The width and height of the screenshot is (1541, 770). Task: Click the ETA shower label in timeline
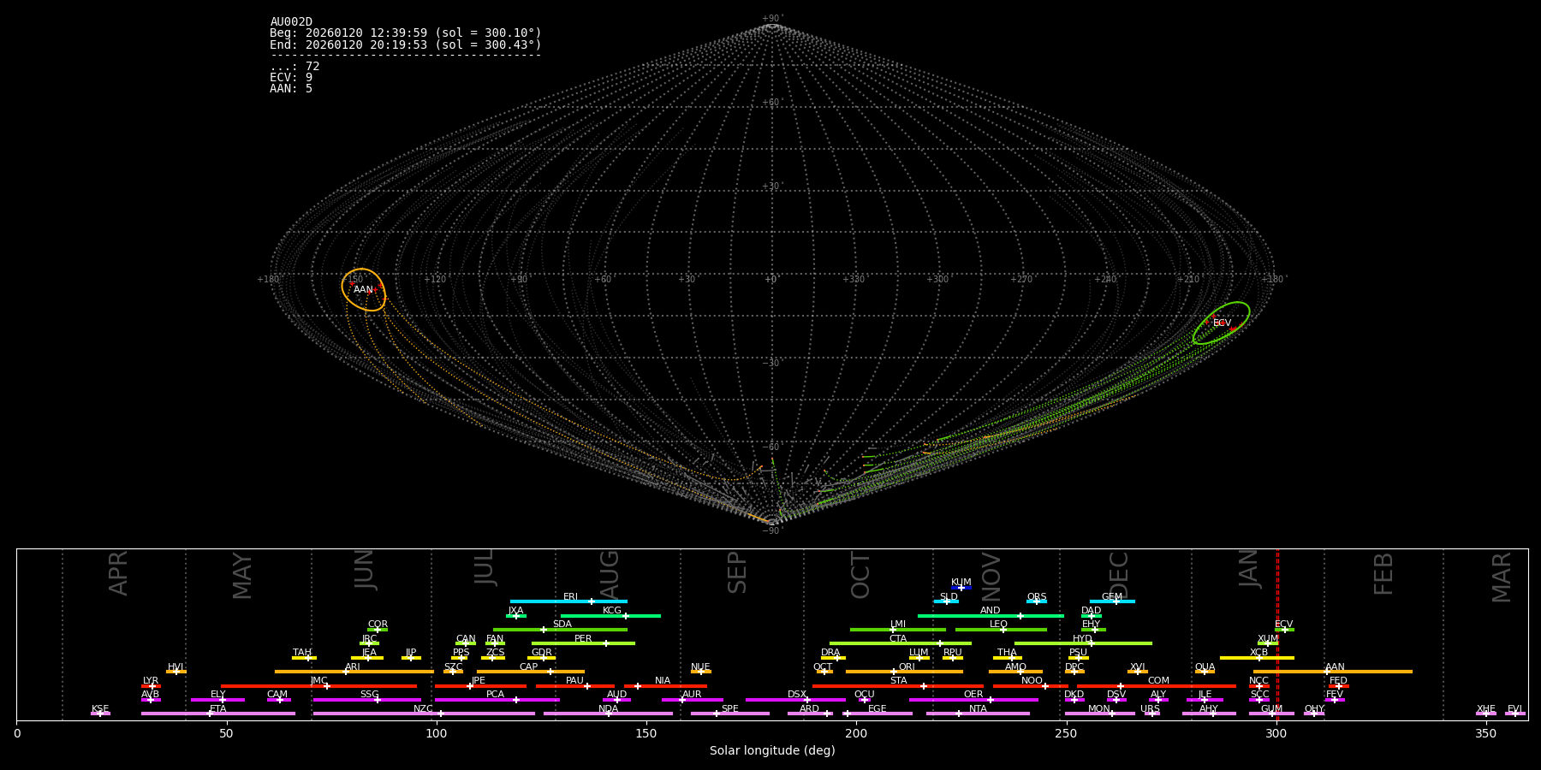(218, 709)
